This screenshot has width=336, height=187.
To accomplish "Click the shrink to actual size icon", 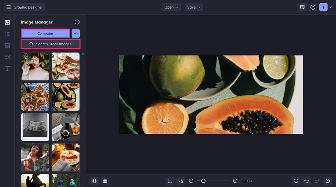I will click(181, 181).
